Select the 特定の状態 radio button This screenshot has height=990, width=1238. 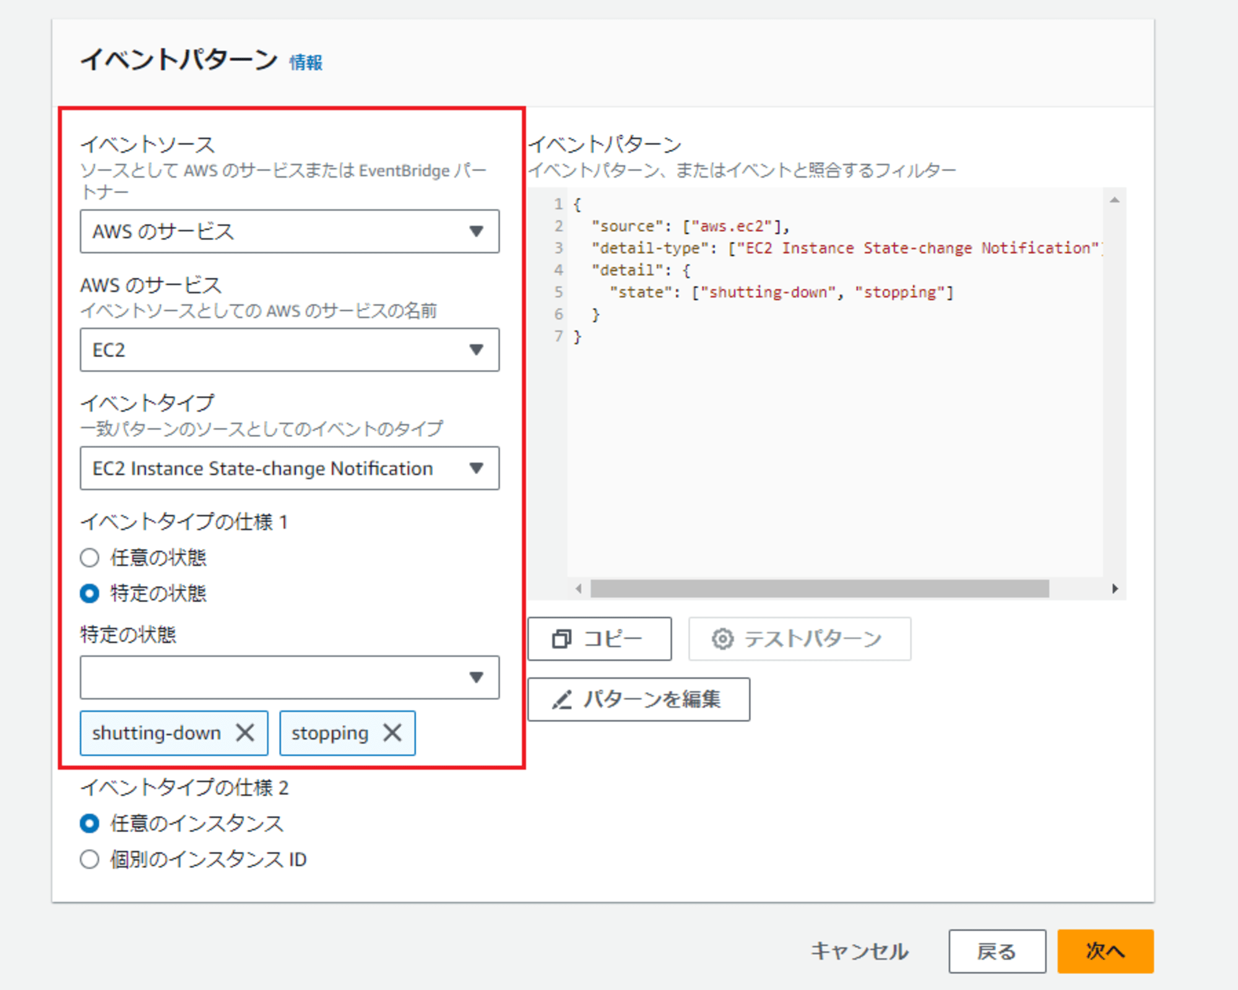pos(90,593)
